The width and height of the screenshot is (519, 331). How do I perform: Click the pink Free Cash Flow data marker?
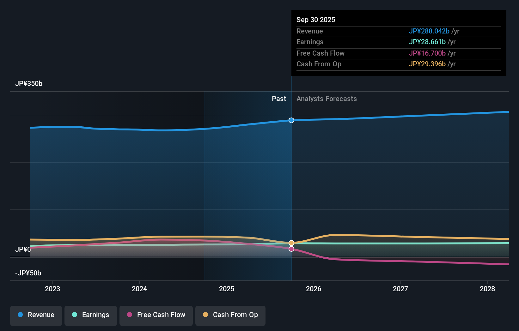[291, 249]
